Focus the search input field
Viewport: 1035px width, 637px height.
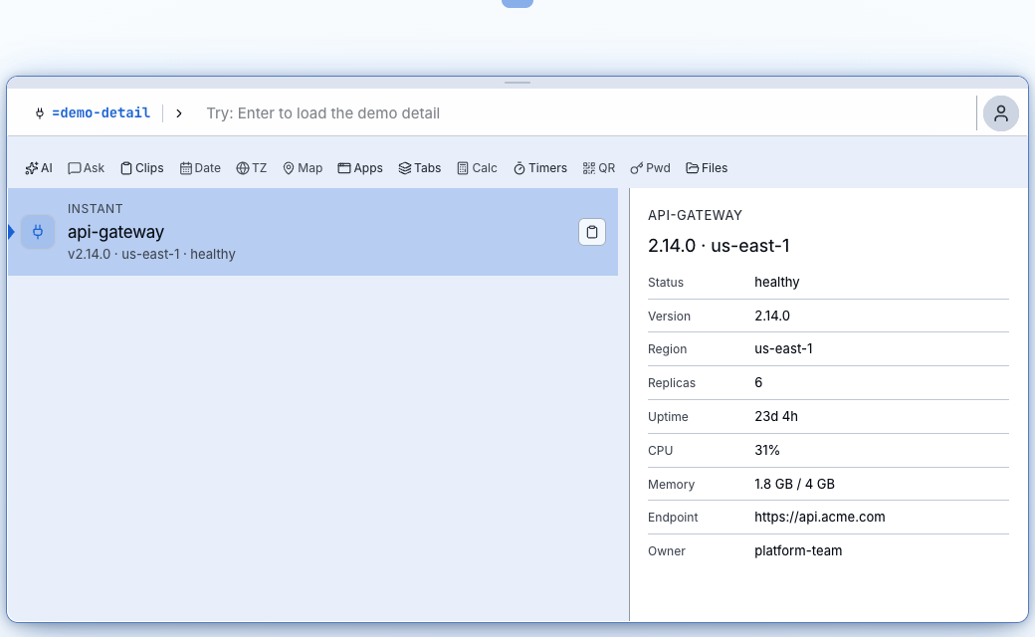pos(587,113)
